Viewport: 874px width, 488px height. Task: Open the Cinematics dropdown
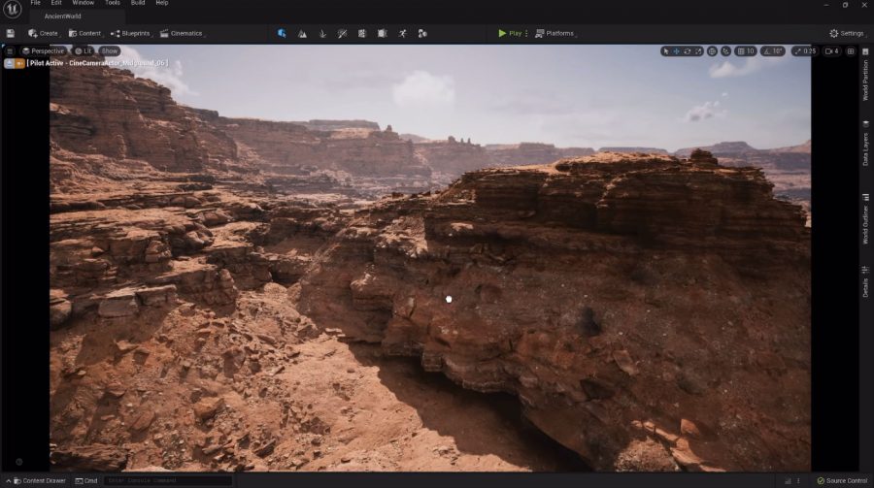[x=182, y=33]
